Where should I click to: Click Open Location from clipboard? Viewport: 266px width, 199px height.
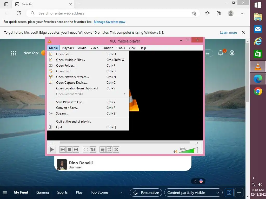pos(88,88)
